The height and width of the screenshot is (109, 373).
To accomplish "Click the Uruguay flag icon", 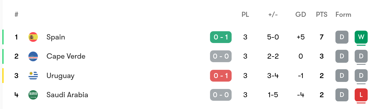I will pos(33,76).
